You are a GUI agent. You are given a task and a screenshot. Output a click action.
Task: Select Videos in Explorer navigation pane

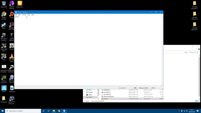pyautogui.click(x=89, y=95)
